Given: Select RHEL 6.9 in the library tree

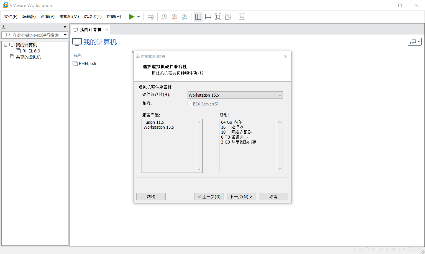Looking at the screenshot, I should pyautogui.click(x=30, y=51).
